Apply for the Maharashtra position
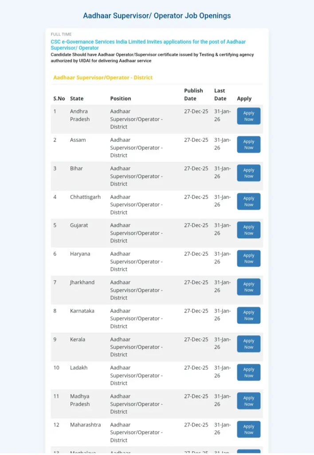Image resolution: width=314 pixels, height=455 pixels. coord(248,429)
